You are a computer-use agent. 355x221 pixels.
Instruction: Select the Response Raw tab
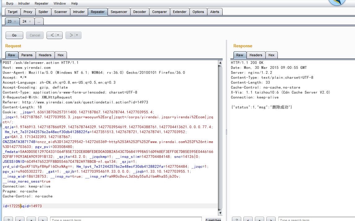click(240, 55)
